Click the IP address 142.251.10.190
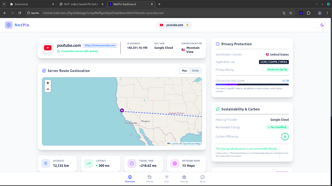The height and width of the screenshot is (186, 332). click(137, 48)
